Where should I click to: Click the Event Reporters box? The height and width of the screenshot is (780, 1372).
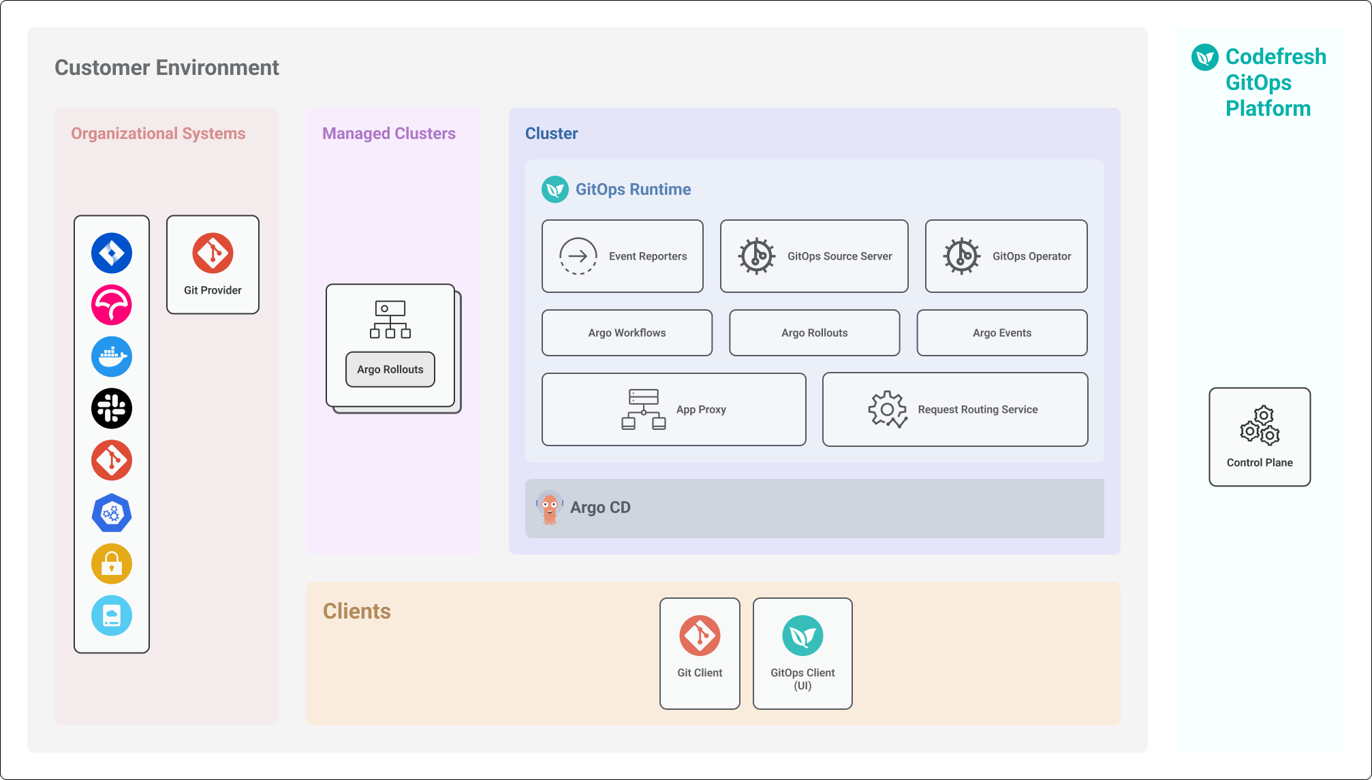click(x=622, y=256)
